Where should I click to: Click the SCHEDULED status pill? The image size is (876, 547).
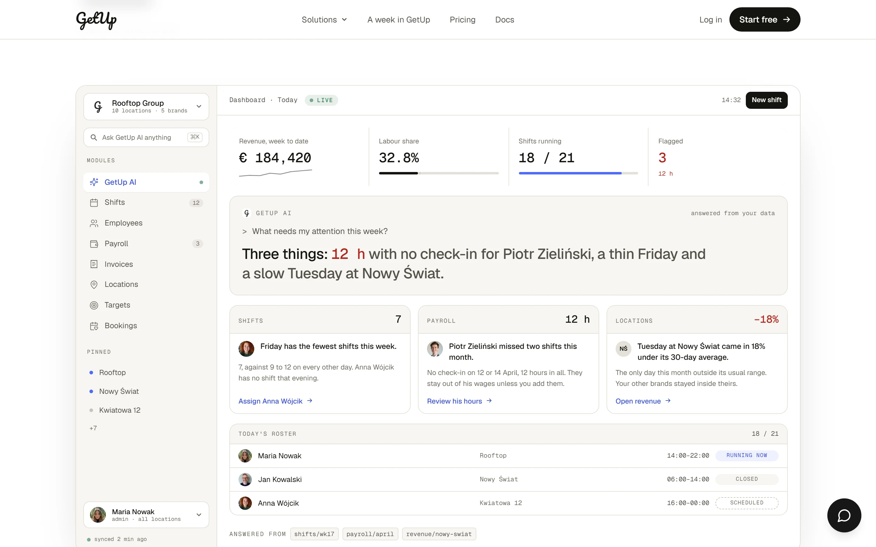click(x=747, y=503)
